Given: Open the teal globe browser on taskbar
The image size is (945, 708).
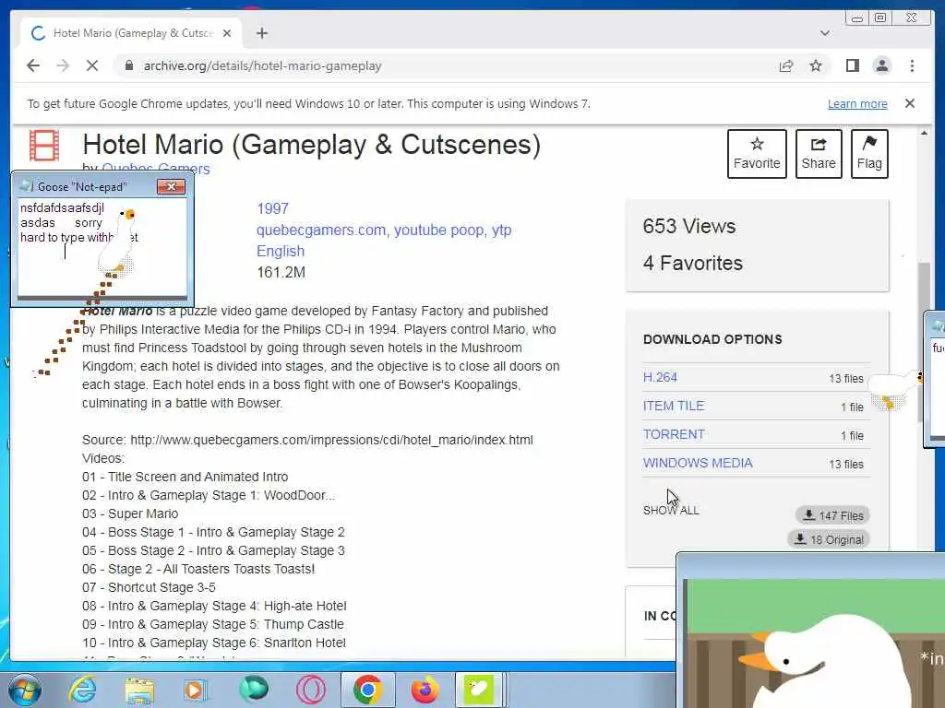Looking at the screenshot, I should [x=254, y=690].
